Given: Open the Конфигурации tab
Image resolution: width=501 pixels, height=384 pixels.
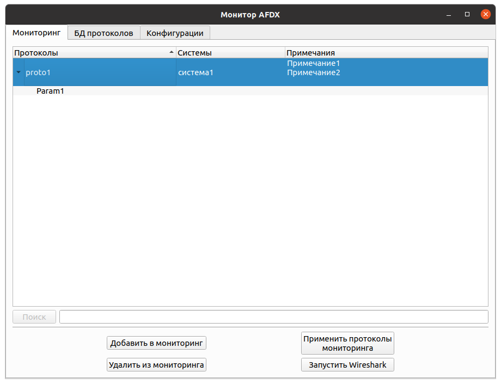Looking at the screenshot, I should pyautogui.click(x=175, y=33).
